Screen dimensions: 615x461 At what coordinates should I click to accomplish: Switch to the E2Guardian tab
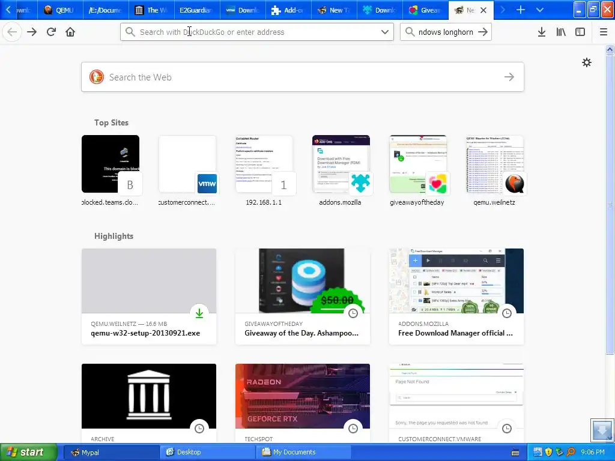coord(197,10)
